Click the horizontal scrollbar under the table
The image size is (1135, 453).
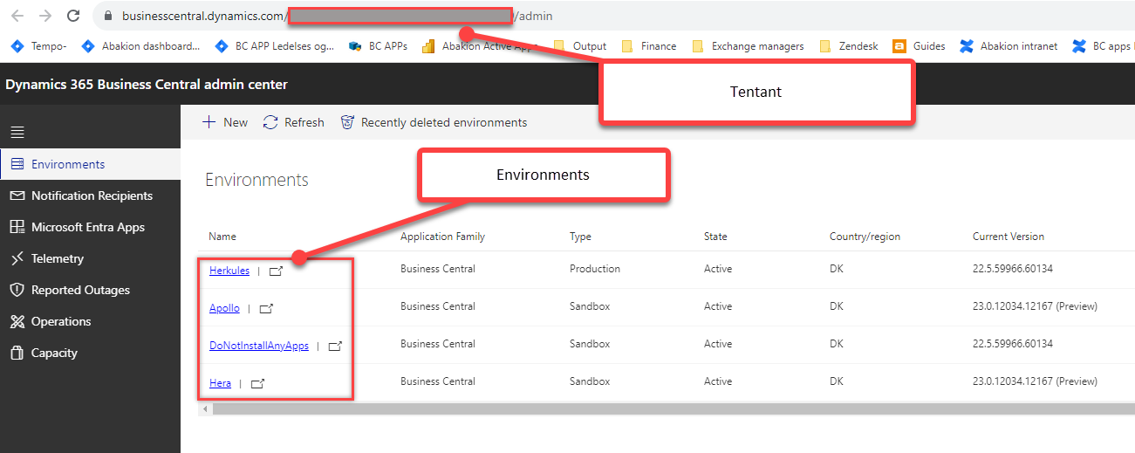point(673,408)
